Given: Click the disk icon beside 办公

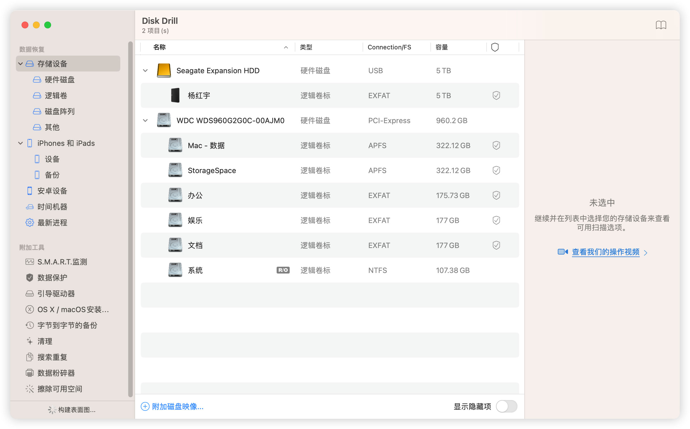Looking at the screenshot, I should (175, 195).
